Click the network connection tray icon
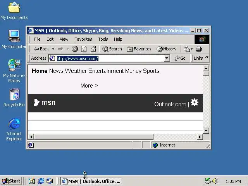 coord(208,181)
